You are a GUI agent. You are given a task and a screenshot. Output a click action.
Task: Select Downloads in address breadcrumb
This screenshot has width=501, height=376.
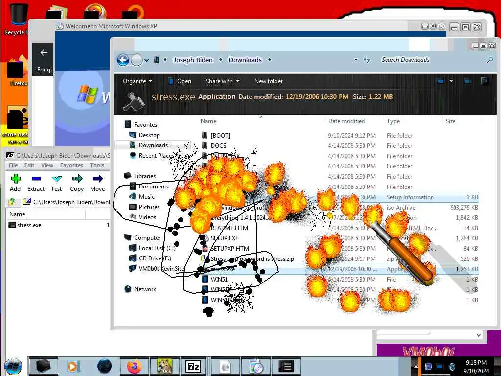(x=245, y=60)
